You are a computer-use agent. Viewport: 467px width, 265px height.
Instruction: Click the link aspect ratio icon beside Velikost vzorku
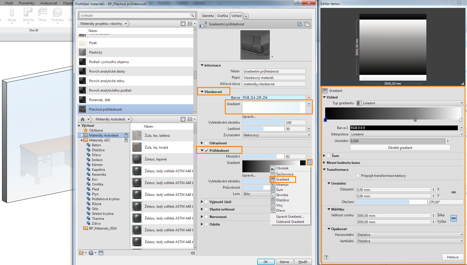[x=454, y=218]
